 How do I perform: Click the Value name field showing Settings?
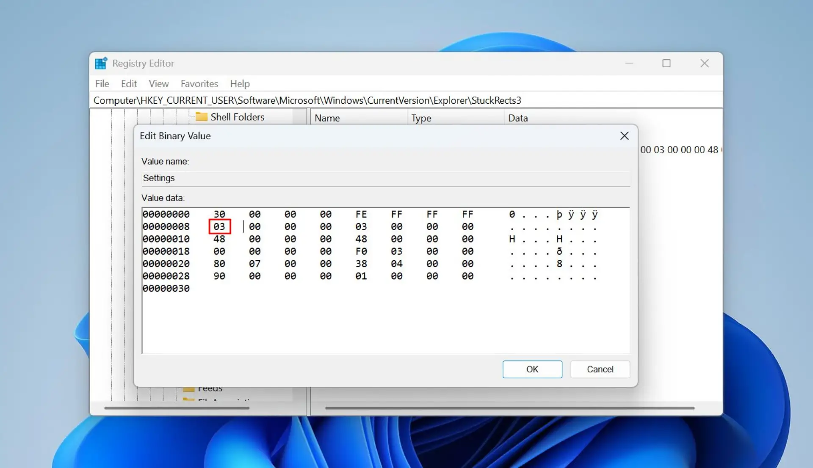pos(386,178)
